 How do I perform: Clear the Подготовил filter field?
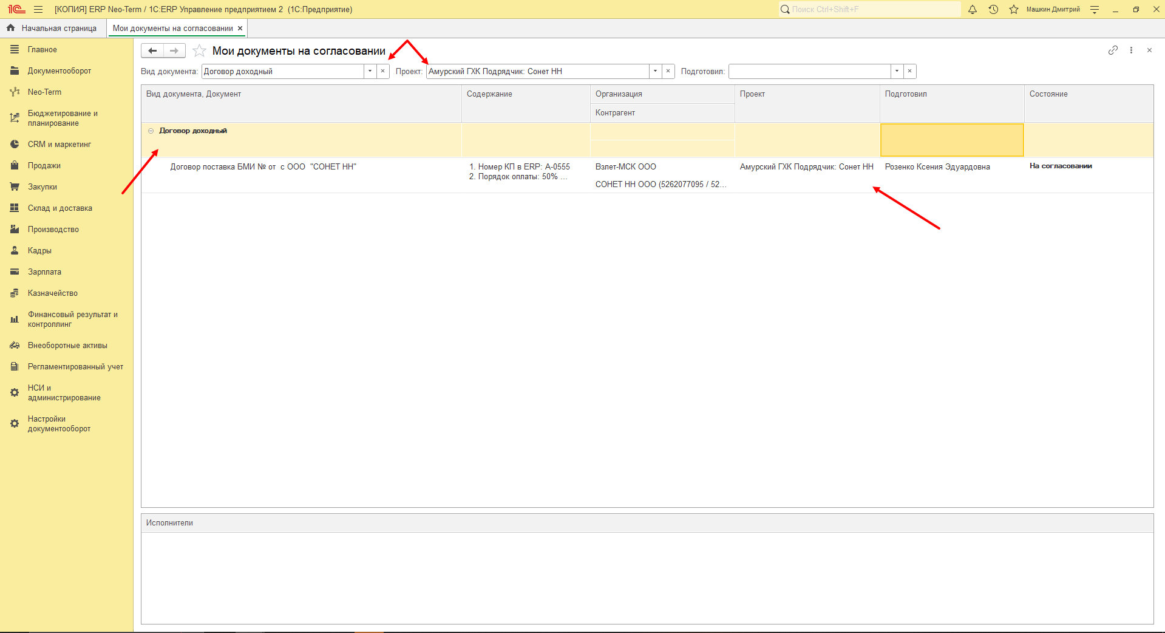pos(909,71)
